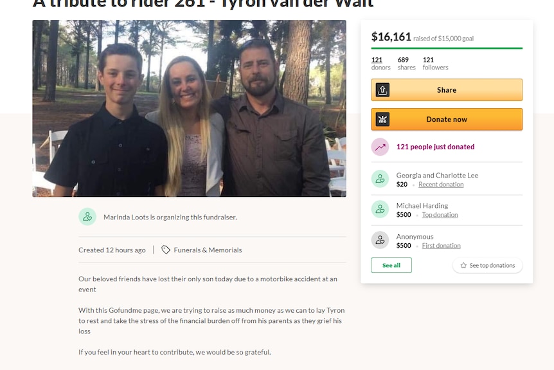Screen dimensions: 554x370
Task: Click Georgia and Charlotte Lee donor avatar
Action: [380, 179]
